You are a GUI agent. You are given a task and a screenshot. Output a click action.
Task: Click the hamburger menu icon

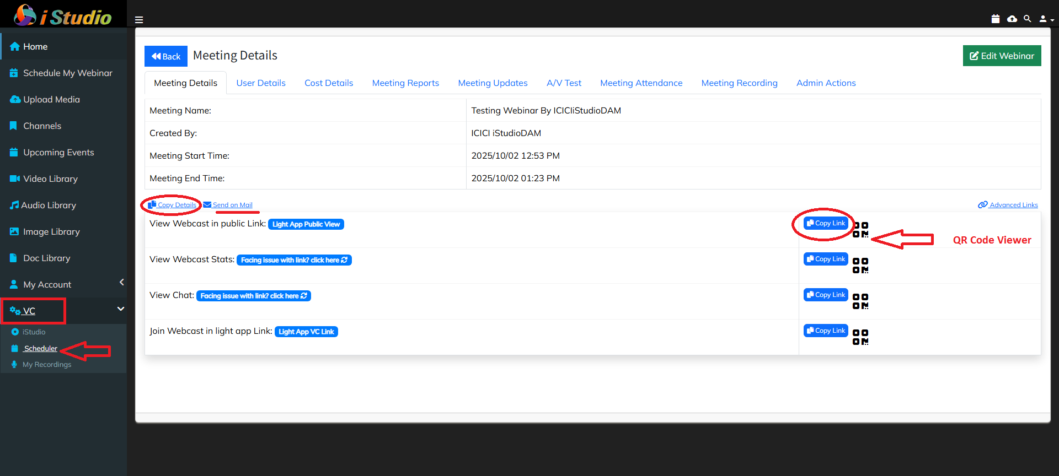(139, 20)
